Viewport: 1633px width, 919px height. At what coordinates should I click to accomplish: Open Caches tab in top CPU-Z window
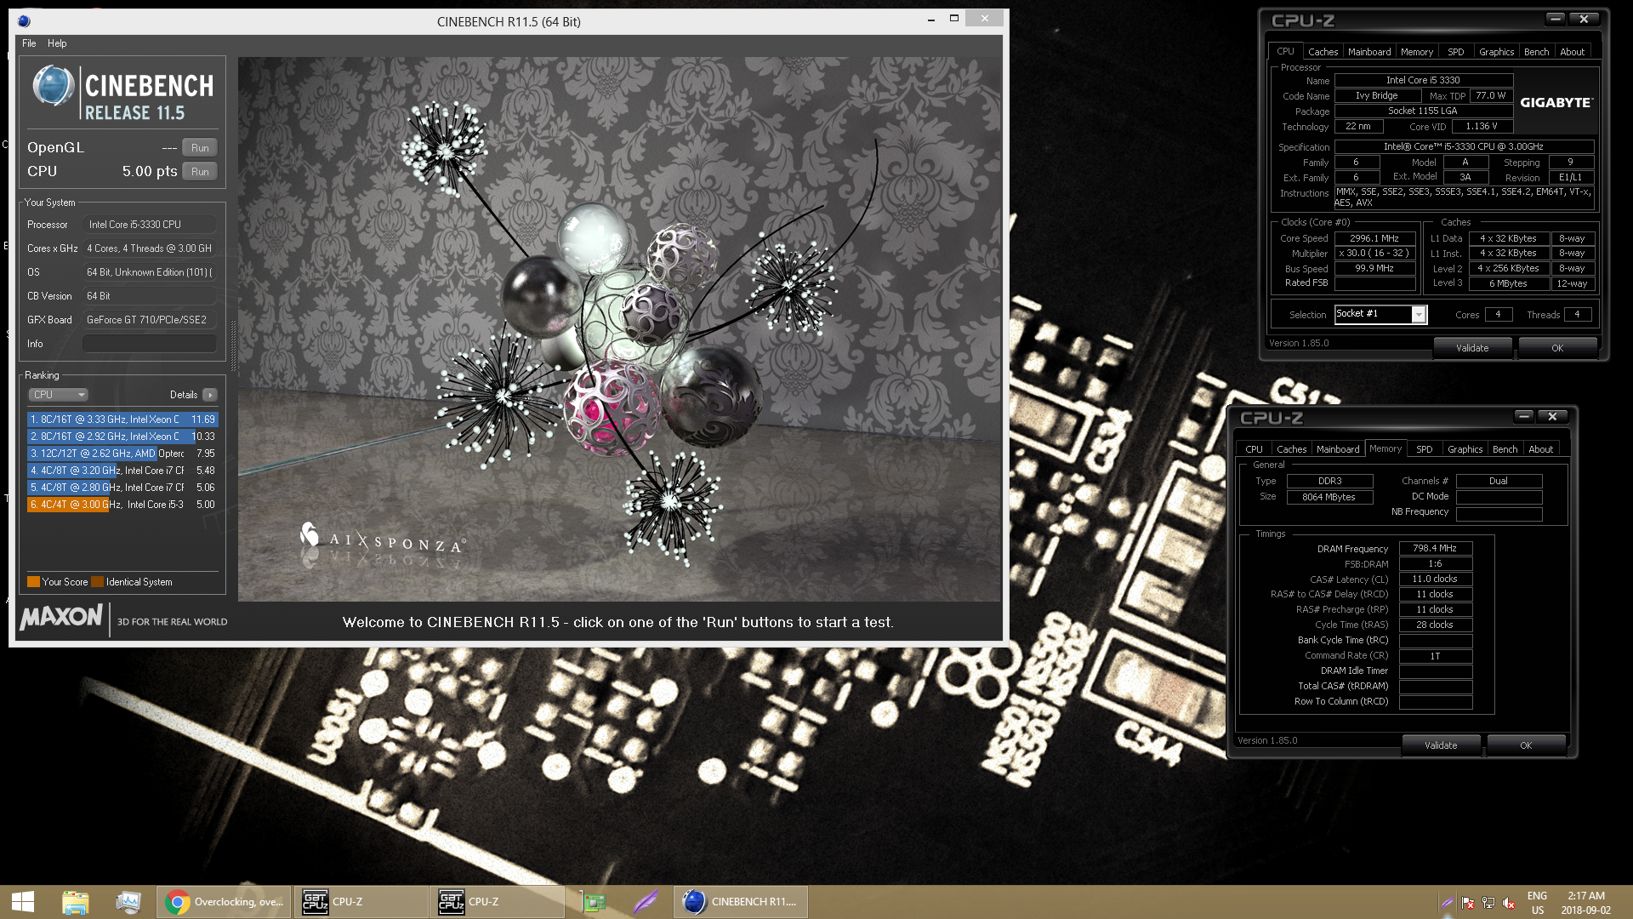pos(1323,52)
